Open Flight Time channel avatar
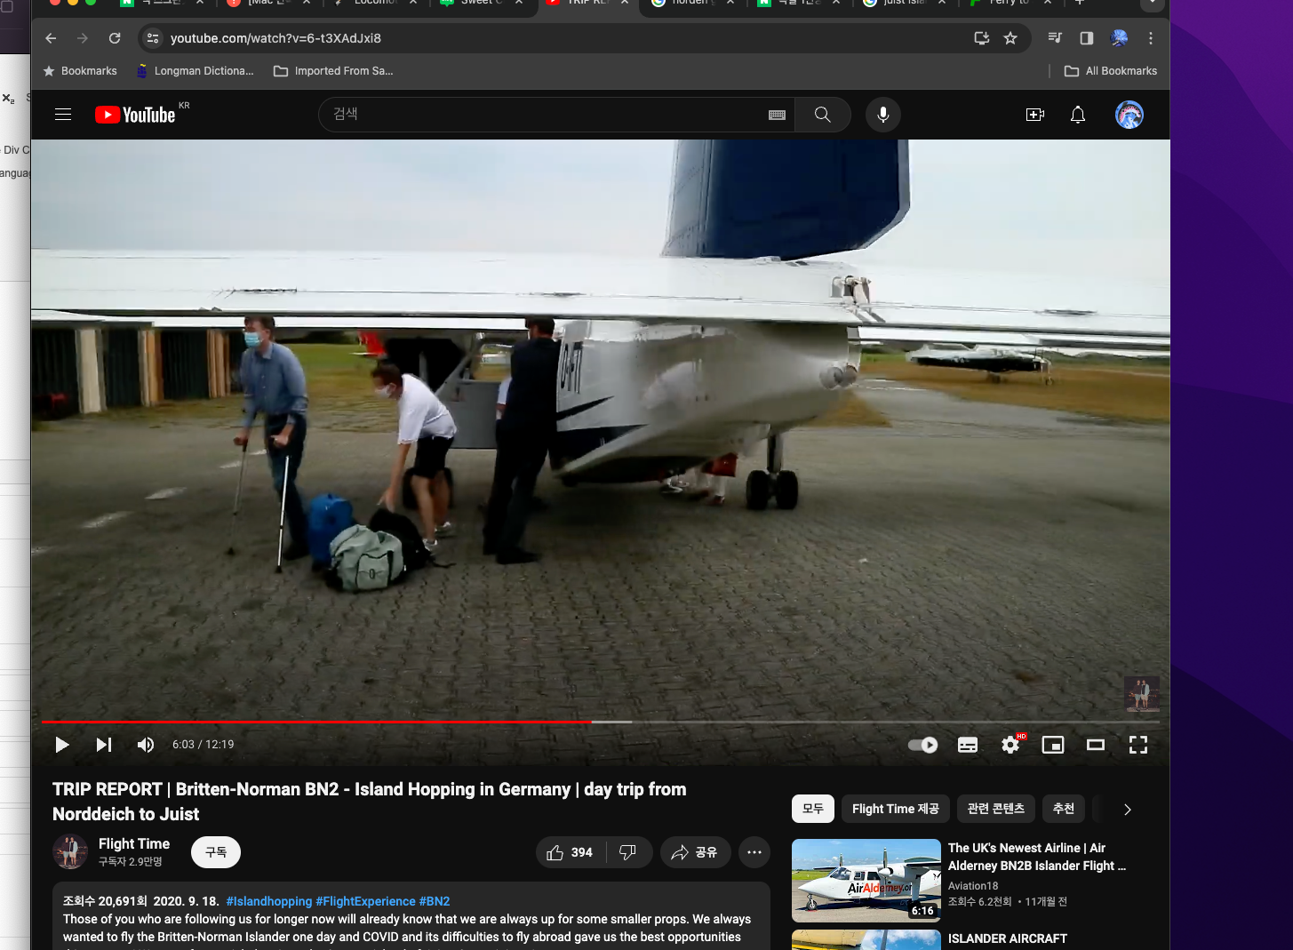 70,852
